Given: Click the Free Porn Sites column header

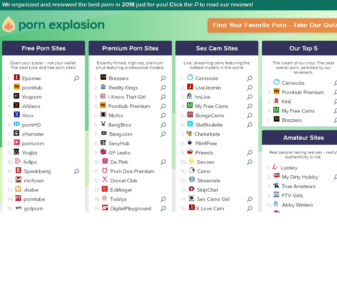Looking at the screenshot, I should click(44, 48).
